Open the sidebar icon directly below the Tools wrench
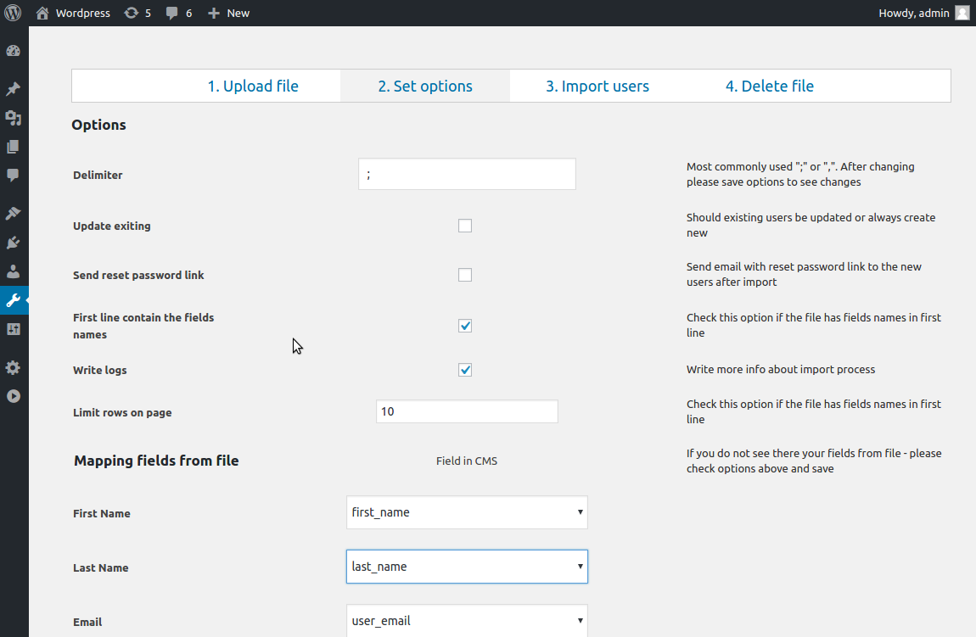 tap(13, 329)
